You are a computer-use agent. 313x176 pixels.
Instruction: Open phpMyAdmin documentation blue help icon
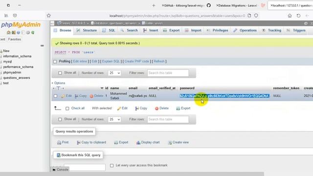[19, 32]
